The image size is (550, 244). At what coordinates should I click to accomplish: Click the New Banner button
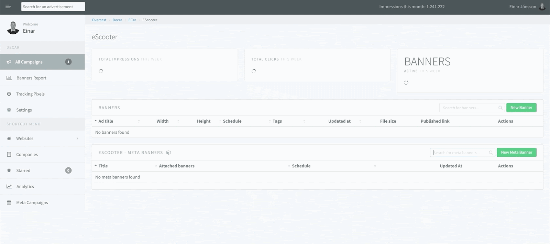(521, 108)
